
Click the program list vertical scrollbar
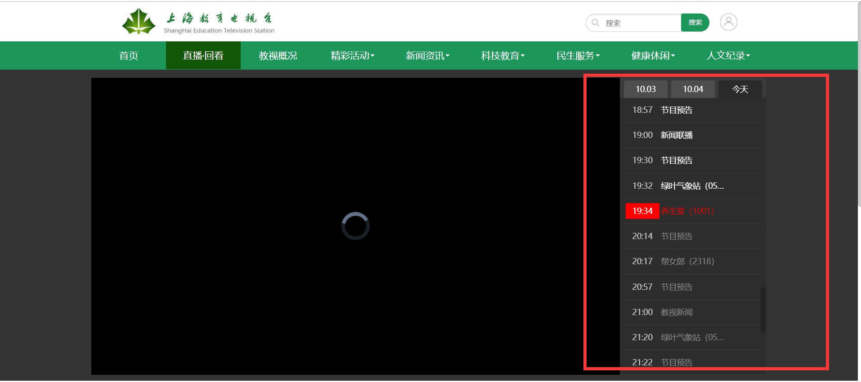tap(763, 310)
